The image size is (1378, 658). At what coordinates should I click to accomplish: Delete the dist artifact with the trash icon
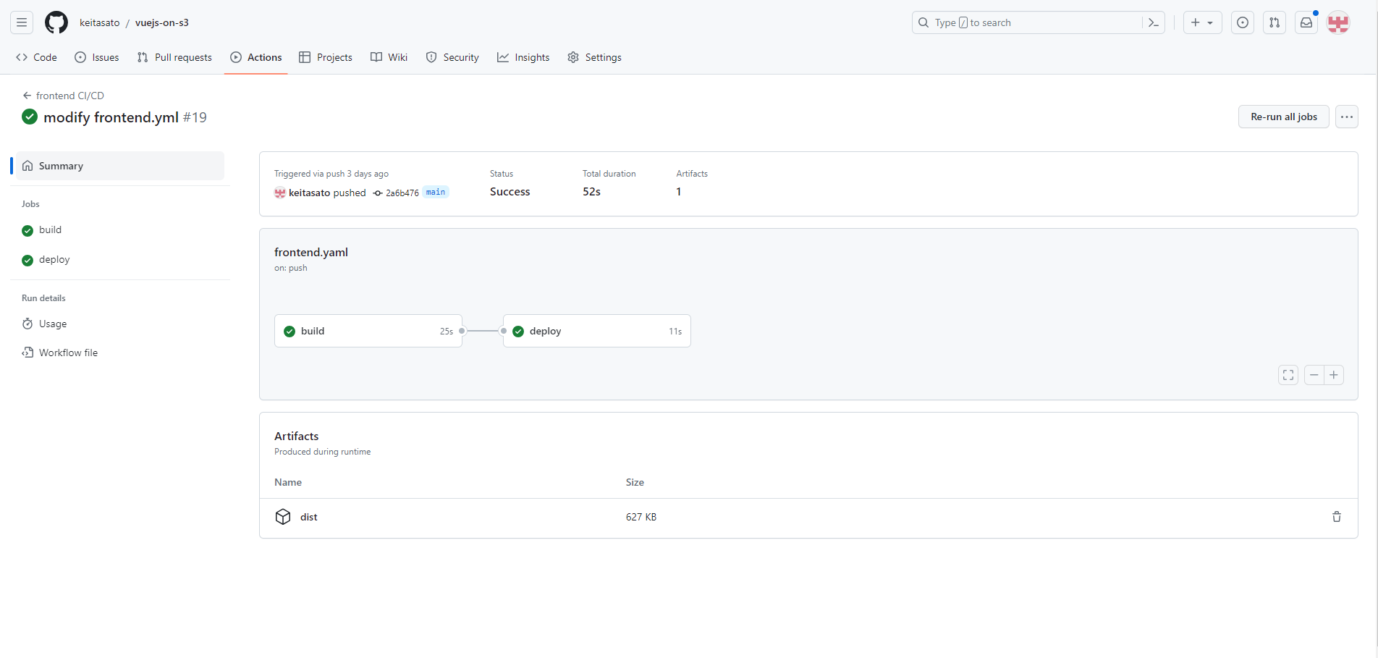pyautogui.click(x=1337, y=517)
